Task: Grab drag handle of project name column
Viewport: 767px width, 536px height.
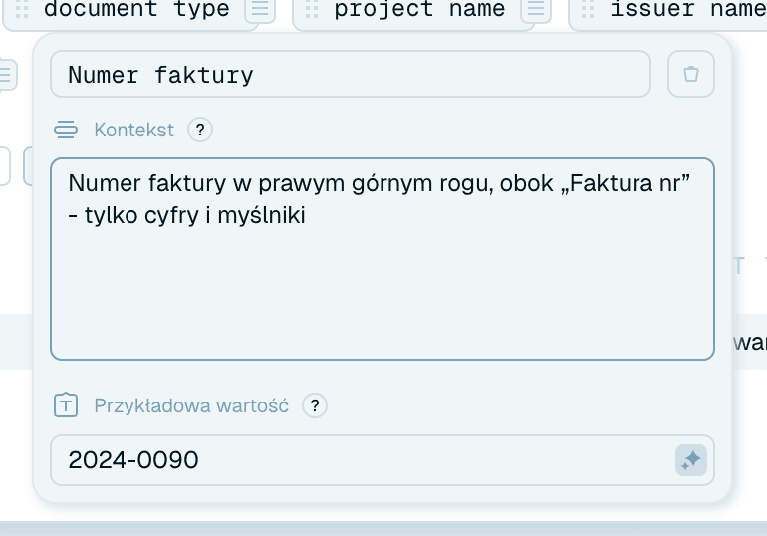Action: coord(312,9)
